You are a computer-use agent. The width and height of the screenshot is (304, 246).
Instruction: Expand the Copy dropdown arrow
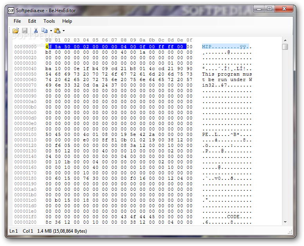pos(51,31)
